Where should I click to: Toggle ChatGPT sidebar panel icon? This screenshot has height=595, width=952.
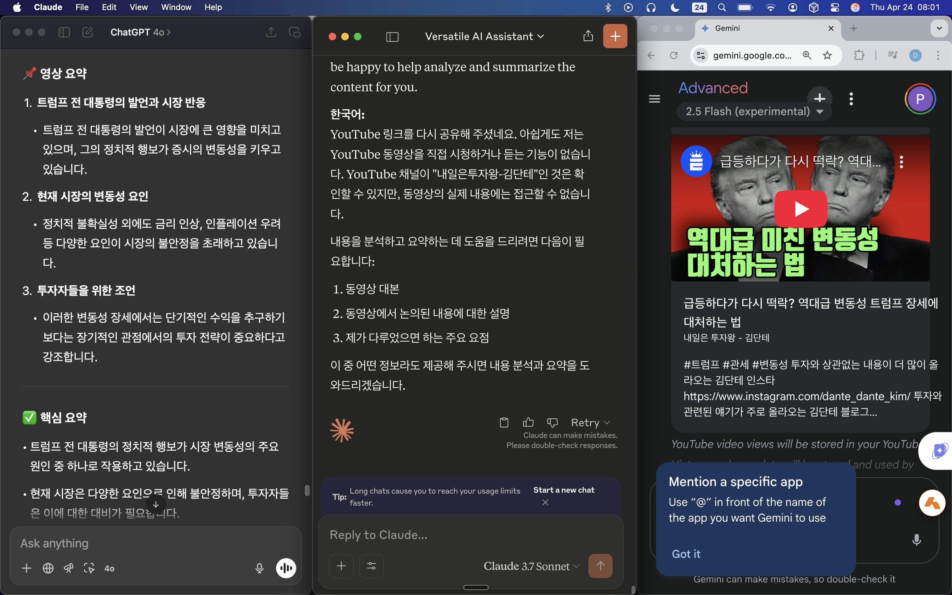click(x=64, y=32)
